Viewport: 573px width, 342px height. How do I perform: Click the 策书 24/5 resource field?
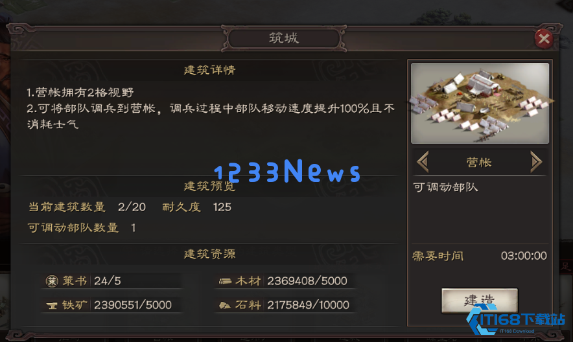coord(112,281)
